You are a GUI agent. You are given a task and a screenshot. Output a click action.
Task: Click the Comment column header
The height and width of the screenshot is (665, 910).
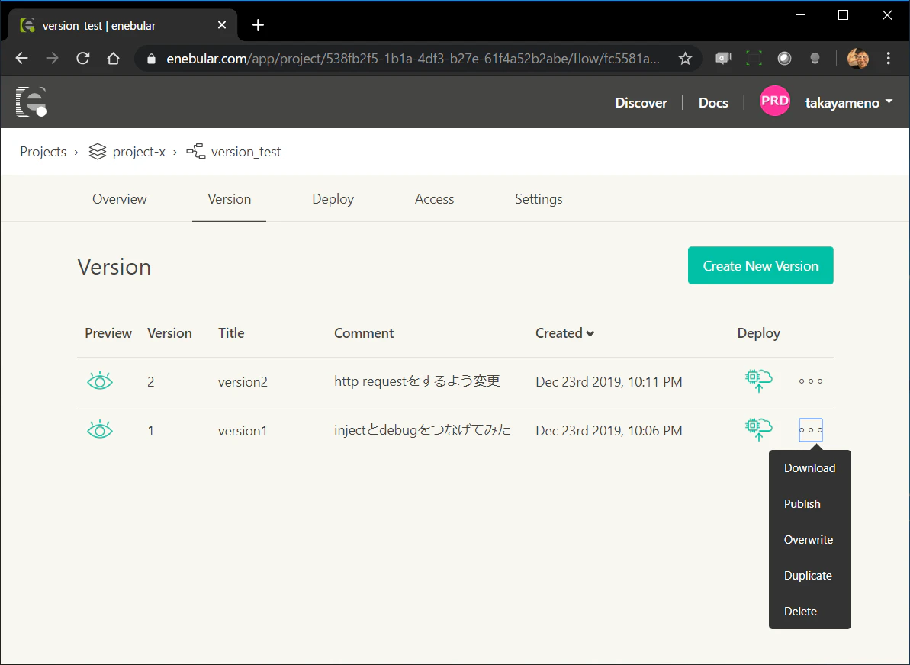tap(364, 333)
